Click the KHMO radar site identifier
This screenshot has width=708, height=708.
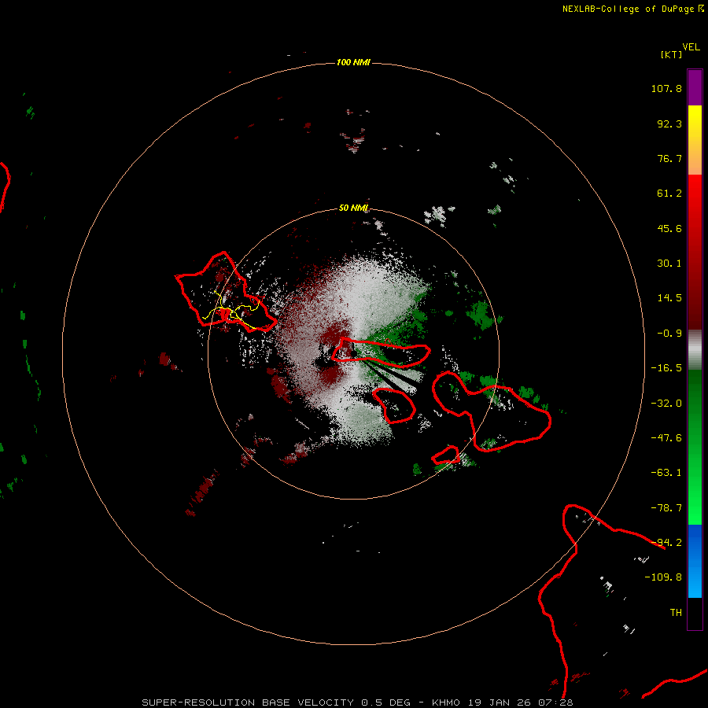point(446,702)
